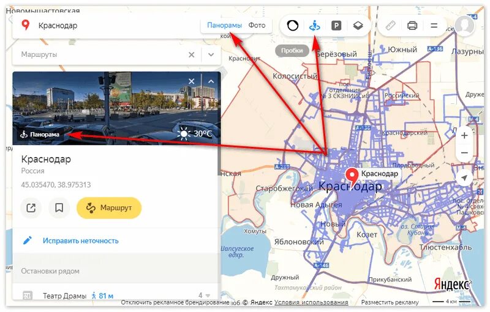Open the user profile avatar
Screen dimensions: 490x312
(x=464, y=25)
